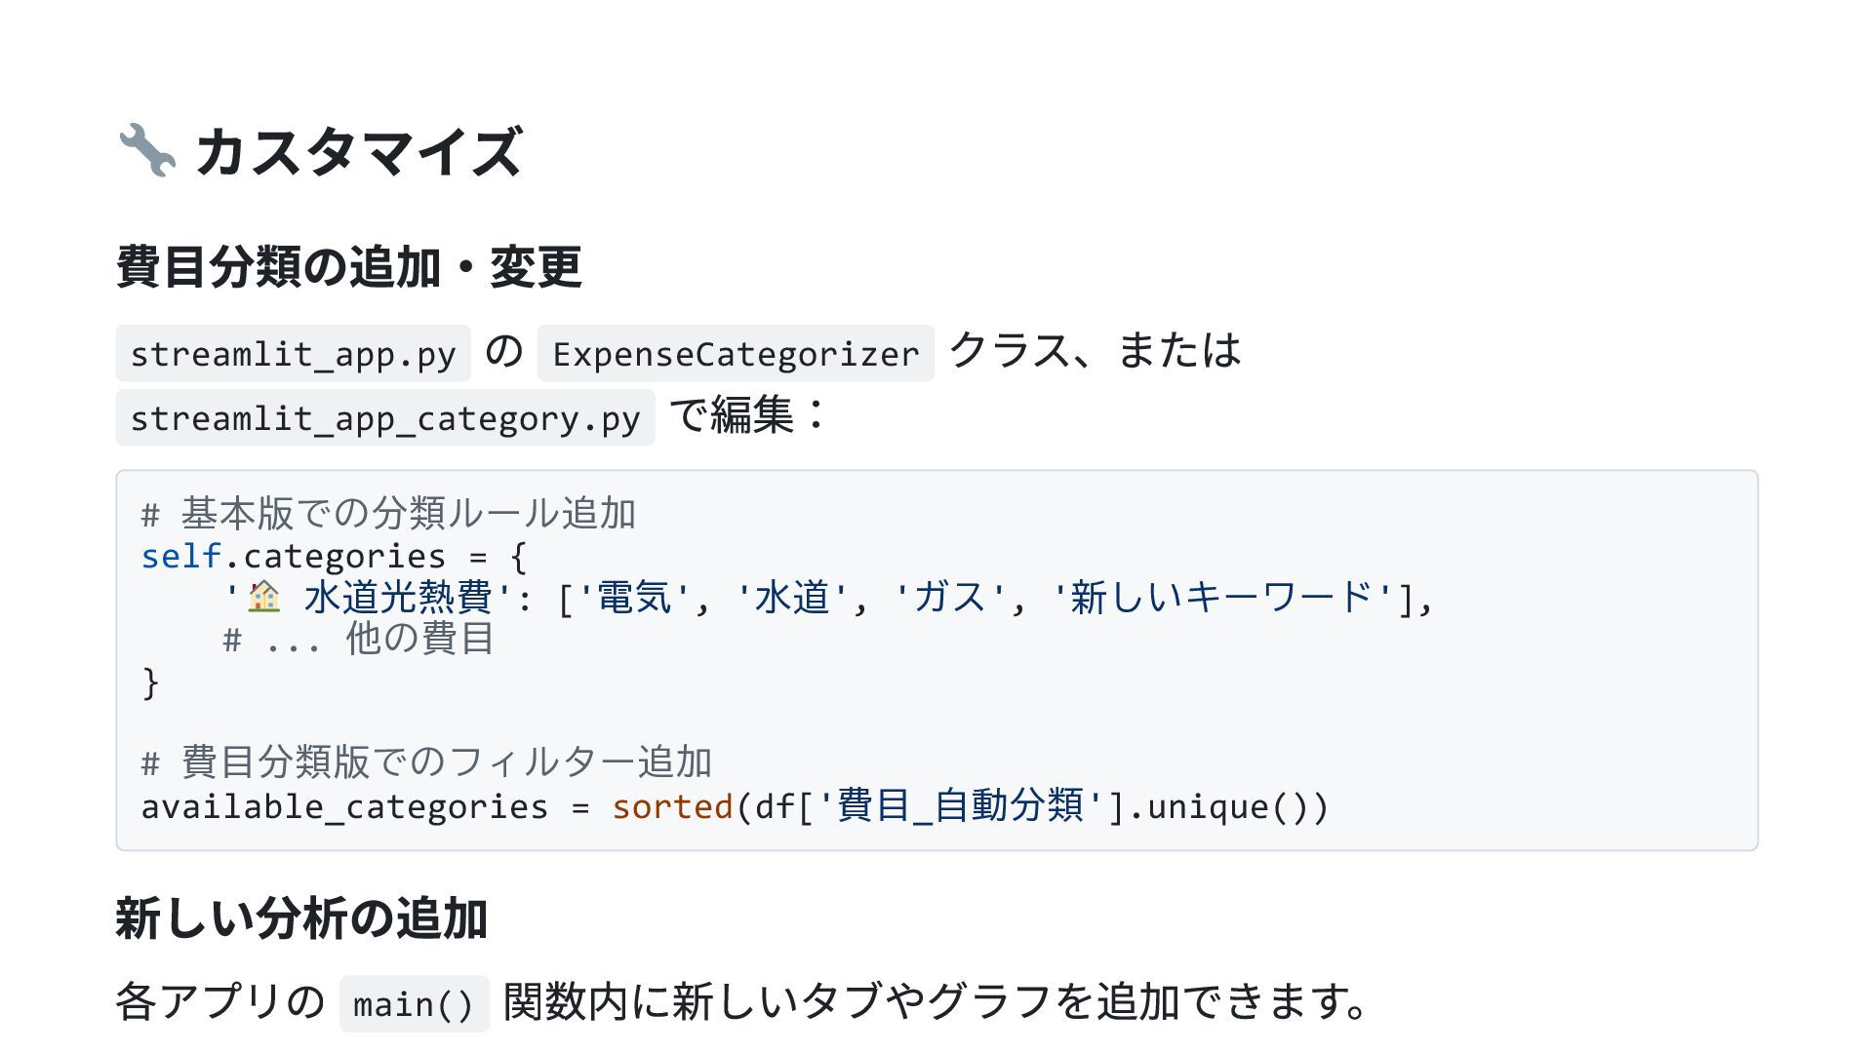Click the streamlit_app.py inline code

tap(293, 353)
